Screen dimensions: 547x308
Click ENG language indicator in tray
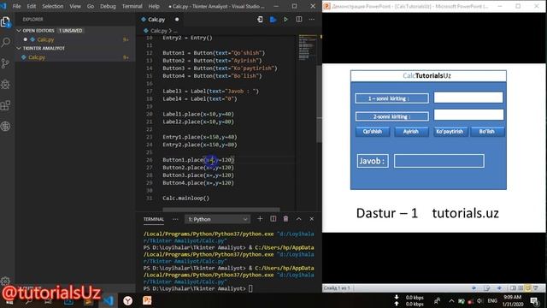click(492, 300)
